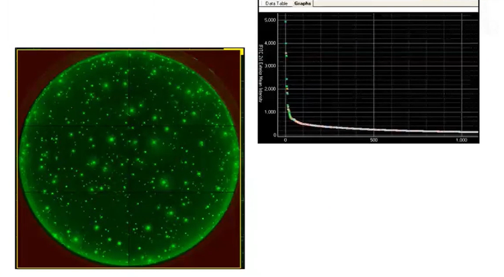
Task: Select the Graphs tab
Action: pyautogui.click(x=302, y=3)
